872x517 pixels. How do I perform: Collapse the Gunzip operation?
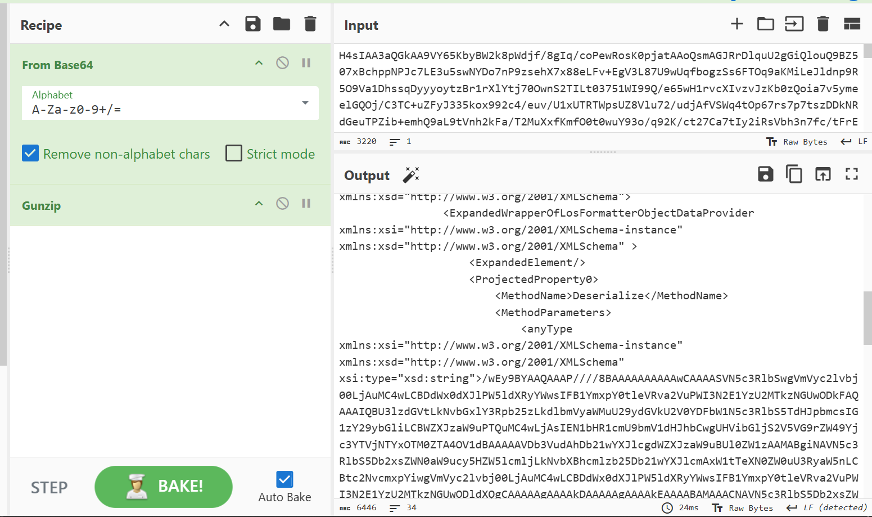[x=259, y=204]
